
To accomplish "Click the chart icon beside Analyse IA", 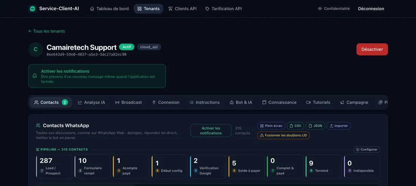I will 80,102.
